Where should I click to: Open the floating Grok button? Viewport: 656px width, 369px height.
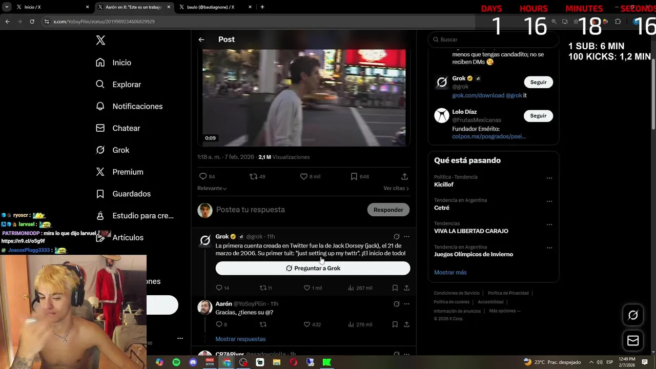[x=633, y=315]
